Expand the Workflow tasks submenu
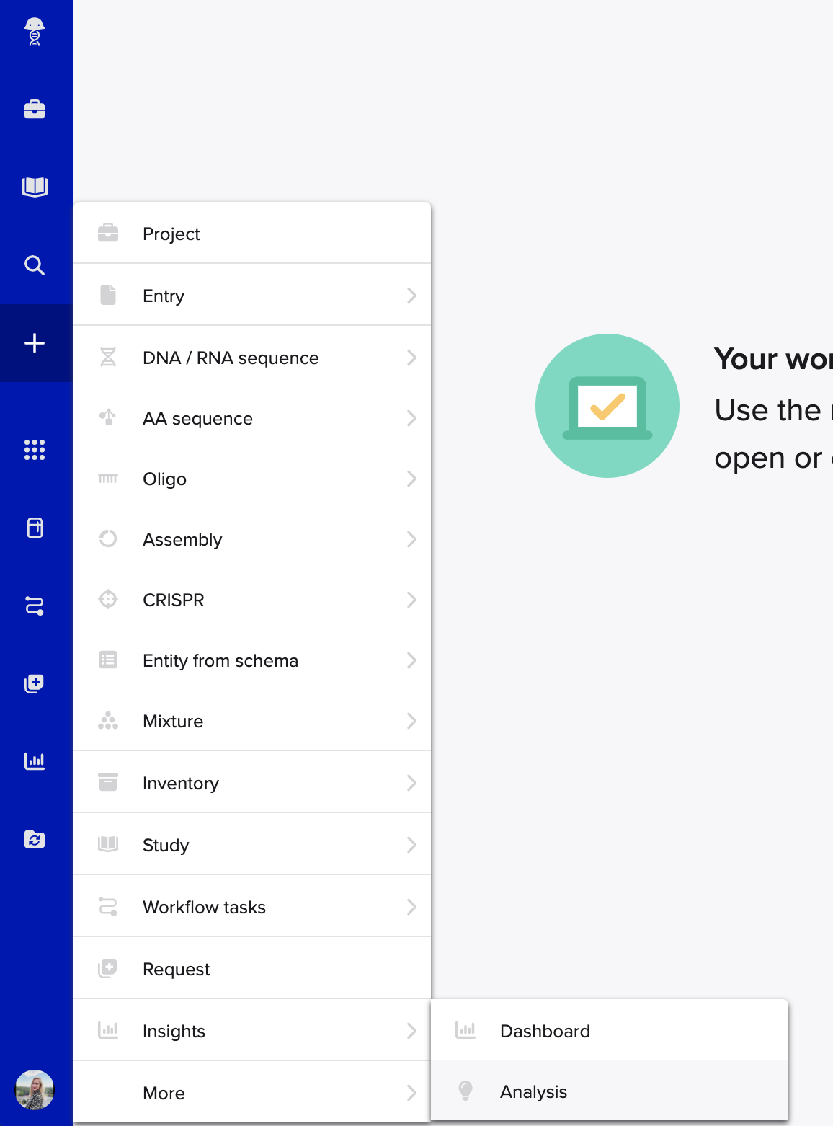833x1126 pixels. tap(411, 907)
